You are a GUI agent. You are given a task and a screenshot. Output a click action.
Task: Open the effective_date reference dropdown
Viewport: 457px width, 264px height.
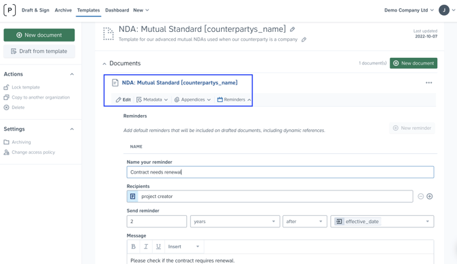point(382,222)
